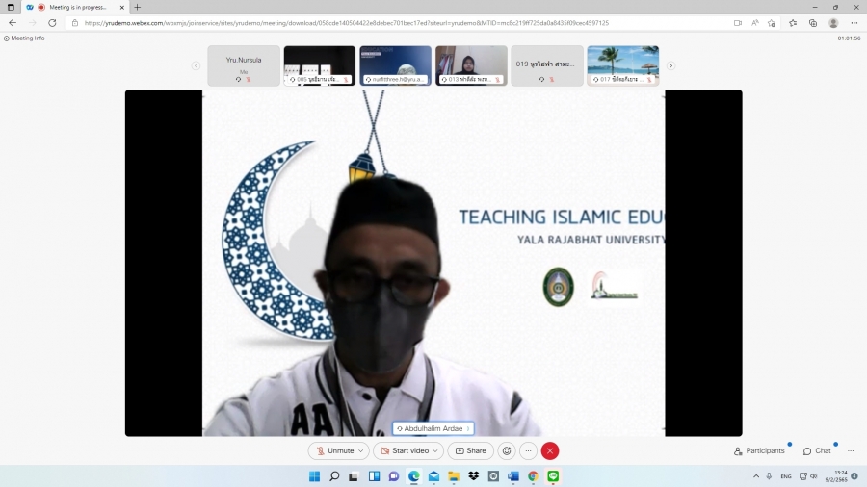Select the beach background participant thumbnail
The image size is (867, 487).
click(x=623, y=65)
